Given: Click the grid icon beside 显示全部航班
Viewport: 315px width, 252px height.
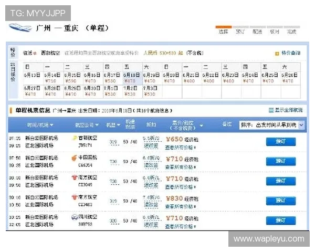Looking at the screenshot, I should [x=271, y=110].
